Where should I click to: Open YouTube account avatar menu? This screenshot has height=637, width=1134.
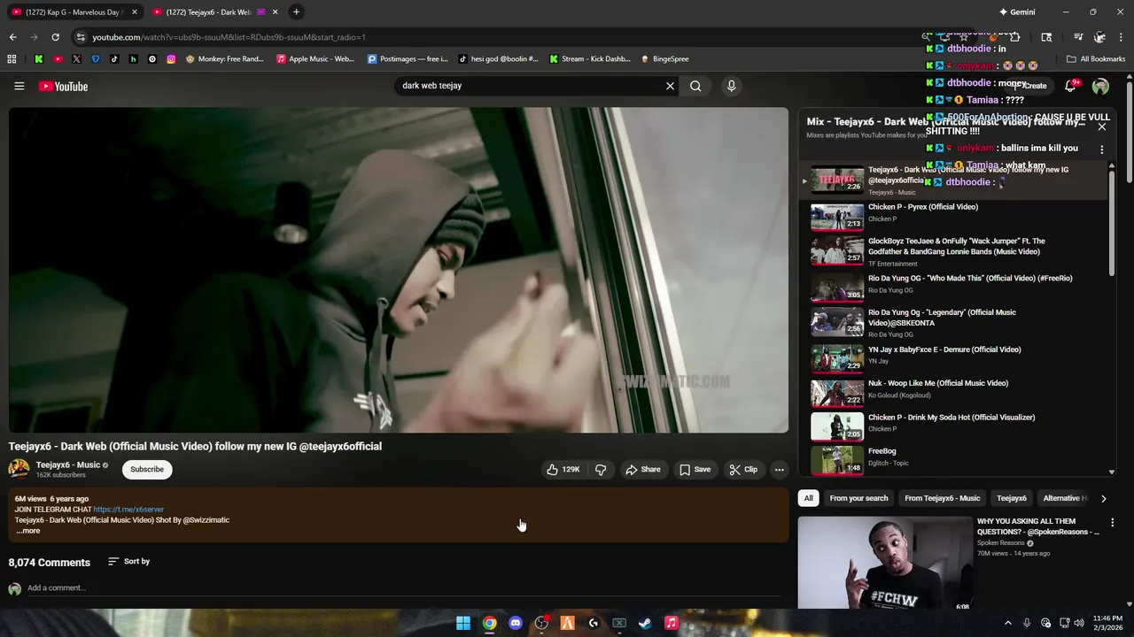1100,86
